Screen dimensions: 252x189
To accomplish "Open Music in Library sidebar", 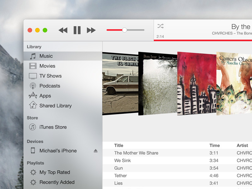I will coord(63,56).
